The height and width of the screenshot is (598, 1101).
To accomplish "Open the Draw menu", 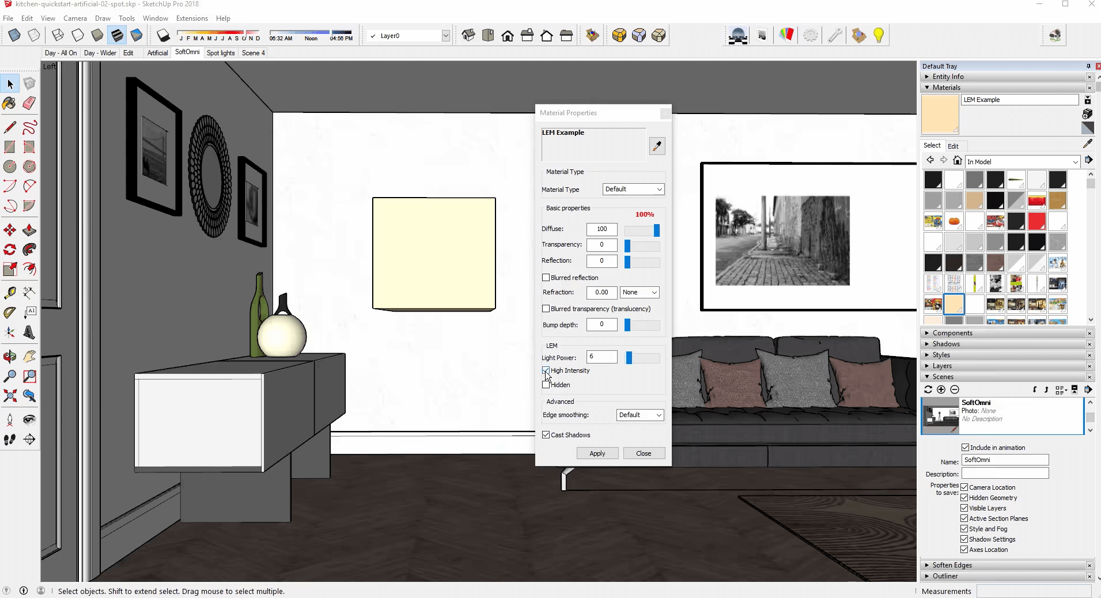I will tap(103, 18).
